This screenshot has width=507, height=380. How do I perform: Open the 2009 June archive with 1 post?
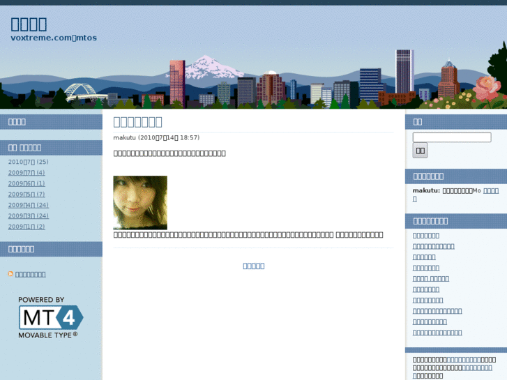pyautogui.click(x=27, y=183)
